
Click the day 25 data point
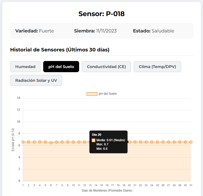coord(157,142)
